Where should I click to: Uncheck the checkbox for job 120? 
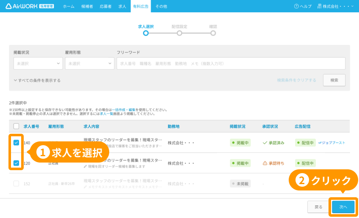pos(16,163)
